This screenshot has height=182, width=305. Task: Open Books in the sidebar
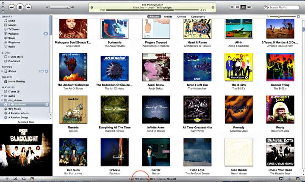tap(12, 38)
